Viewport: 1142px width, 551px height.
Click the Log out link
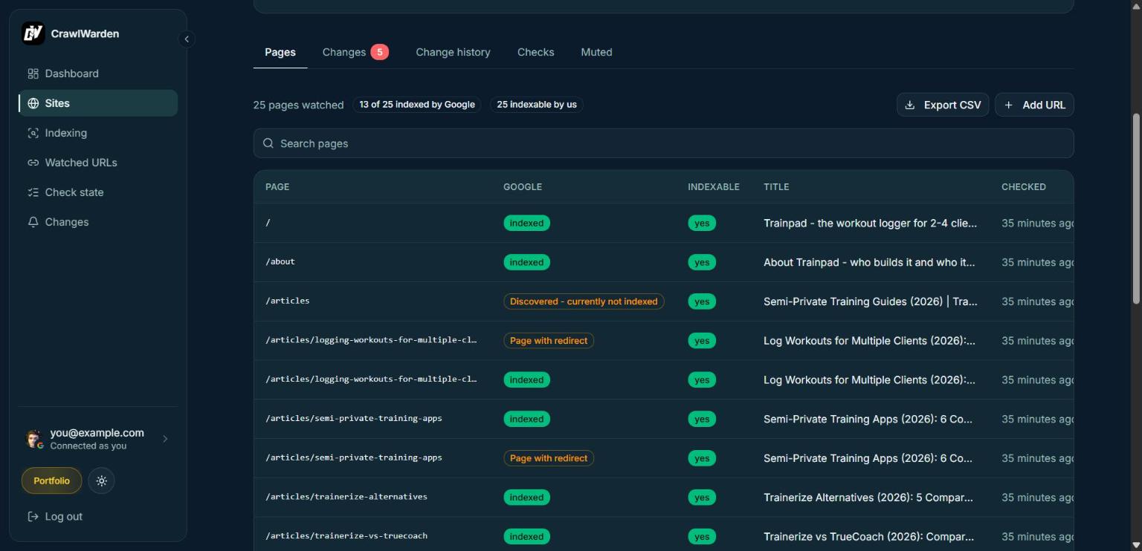[55, 517]
